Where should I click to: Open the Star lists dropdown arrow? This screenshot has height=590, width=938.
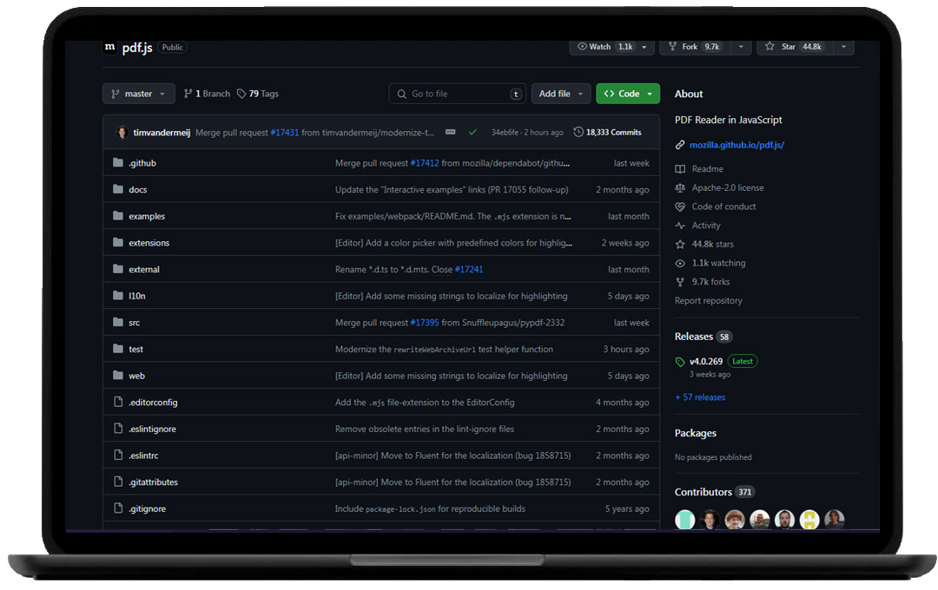click(842, 47)
